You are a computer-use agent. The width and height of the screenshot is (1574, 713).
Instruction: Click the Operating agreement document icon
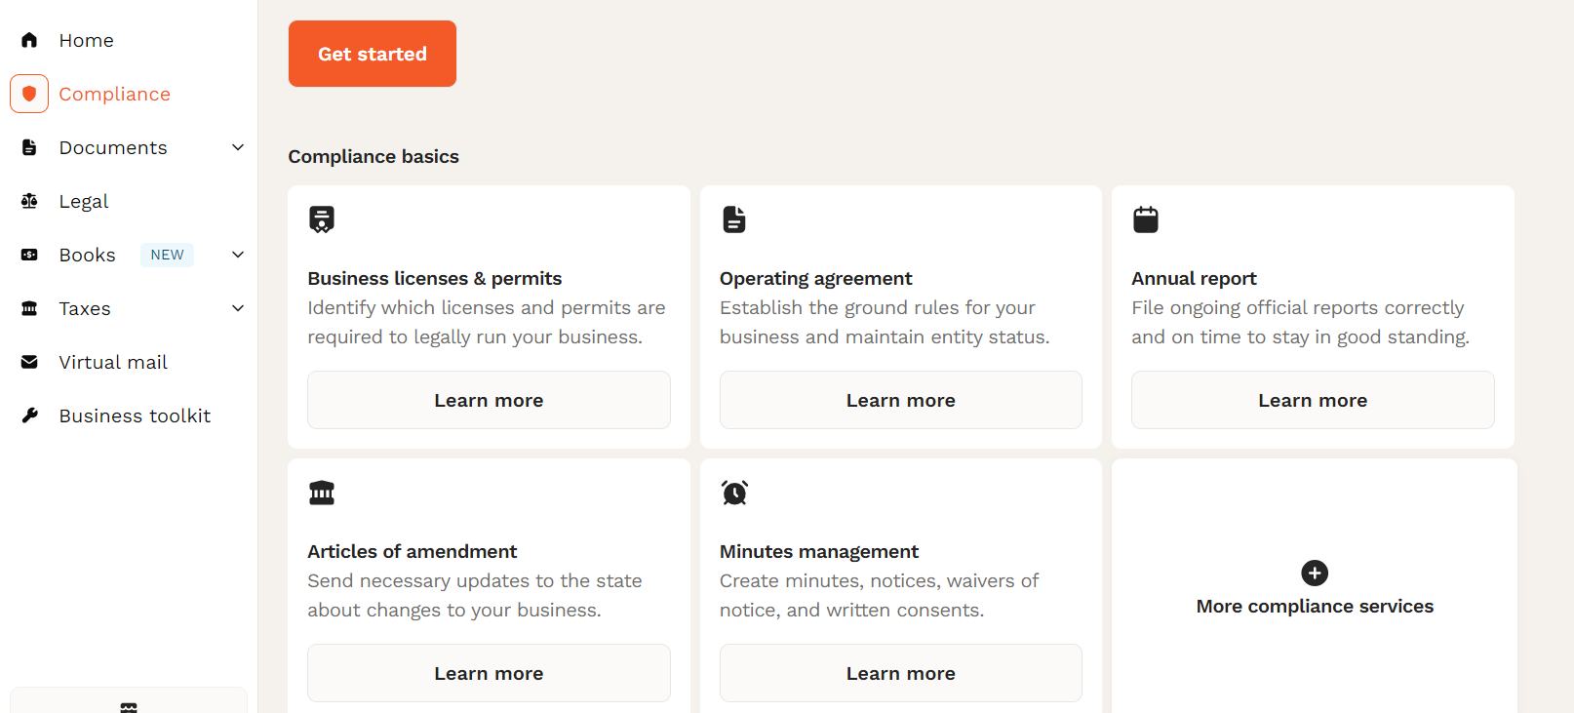pyautogui.click(x=734, y=219)
